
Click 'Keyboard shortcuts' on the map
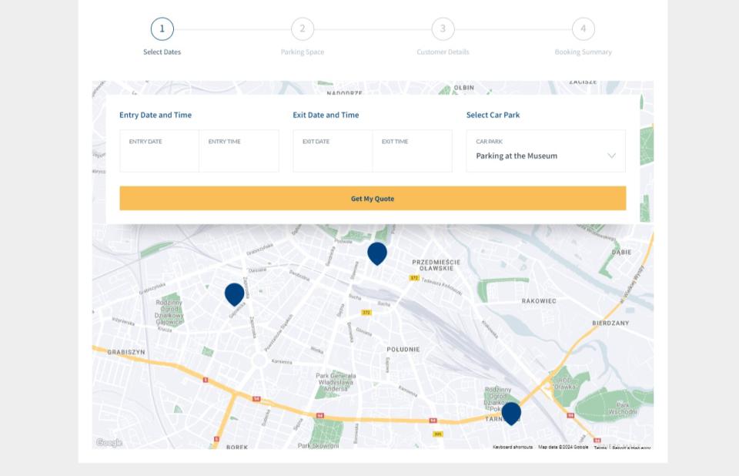click(513, 447)
